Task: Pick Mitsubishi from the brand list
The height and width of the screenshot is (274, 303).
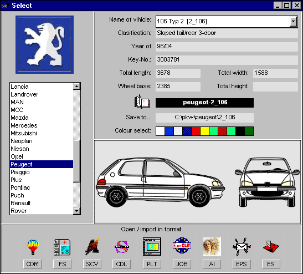Action: click(x=42, y=133)
